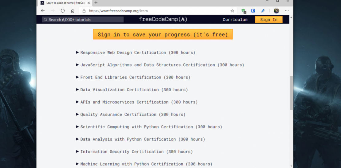Open the browser settings ellipsis menu

pyautogui.click(x=287, y=11)
